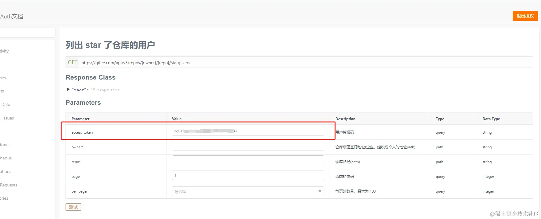The image size is (541, 219).
Task: Expand the "root" response class tree
Action: tap(68, 89)
